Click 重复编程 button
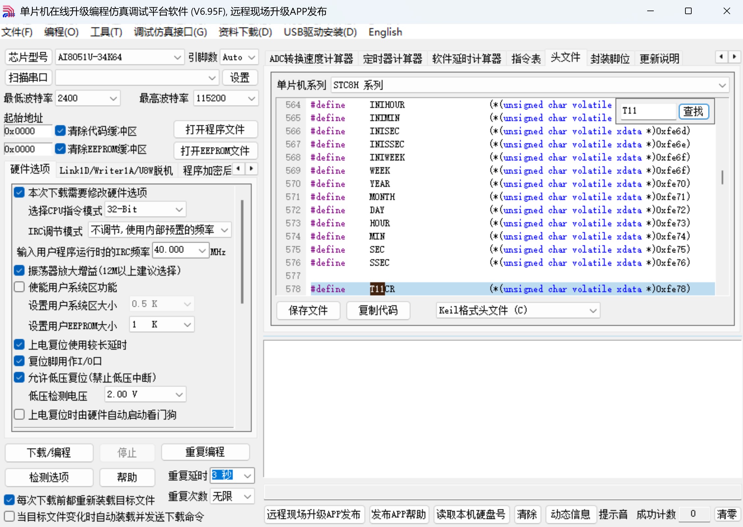Viewport: 743px width, 527px height. (205, 452)
